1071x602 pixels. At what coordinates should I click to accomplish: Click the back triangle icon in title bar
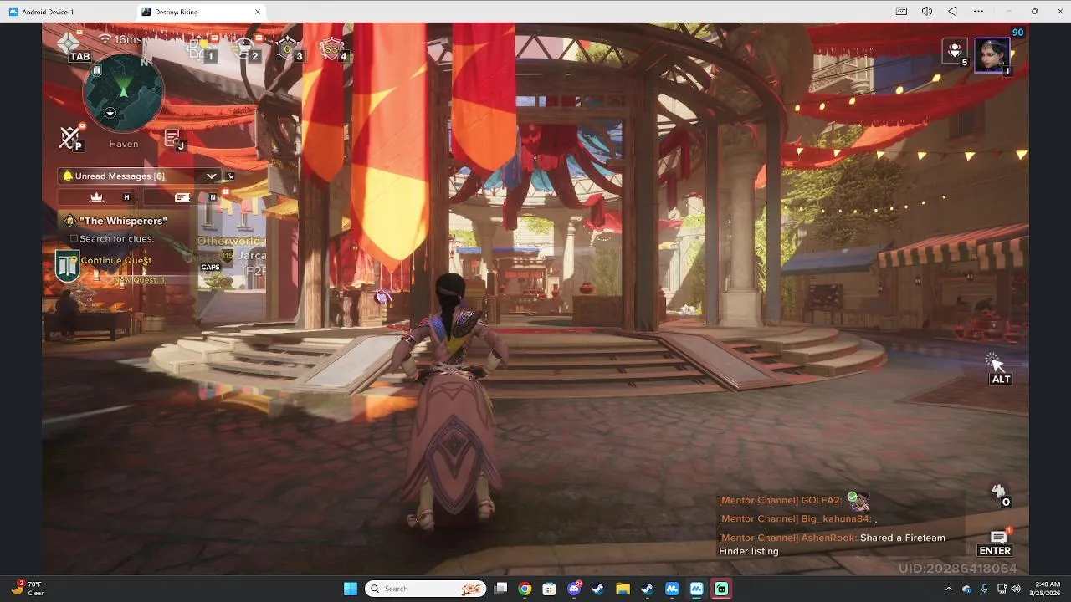point(952,12)
